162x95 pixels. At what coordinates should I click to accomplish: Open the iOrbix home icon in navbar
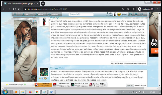point(15,14)
